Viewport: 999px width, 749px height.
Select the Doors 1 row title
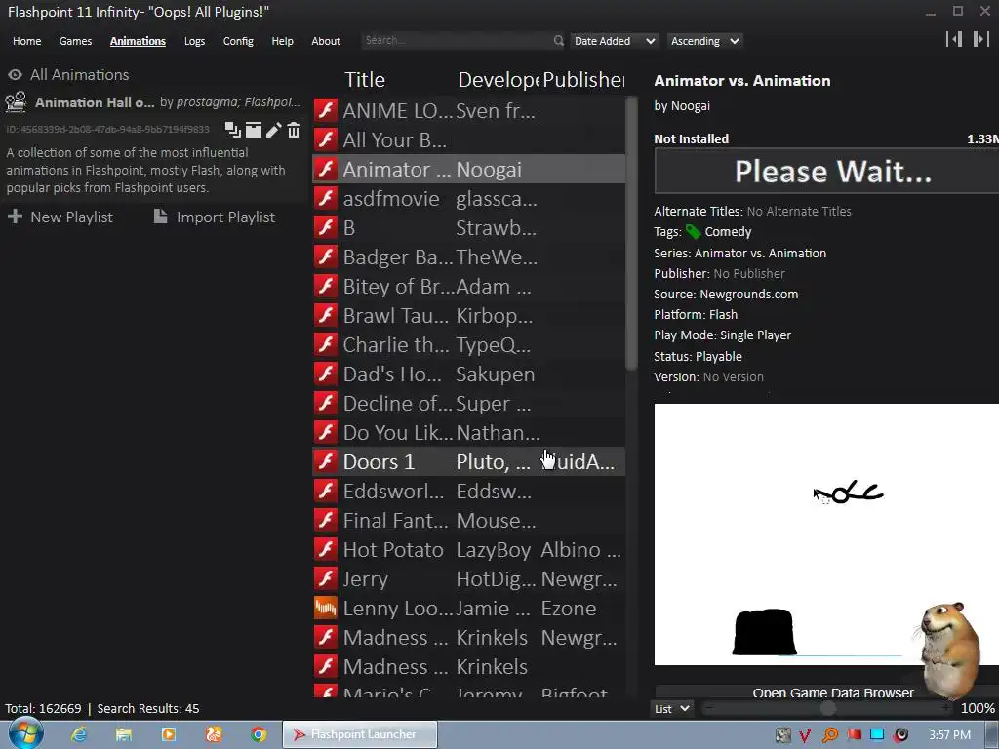point(379,461)
